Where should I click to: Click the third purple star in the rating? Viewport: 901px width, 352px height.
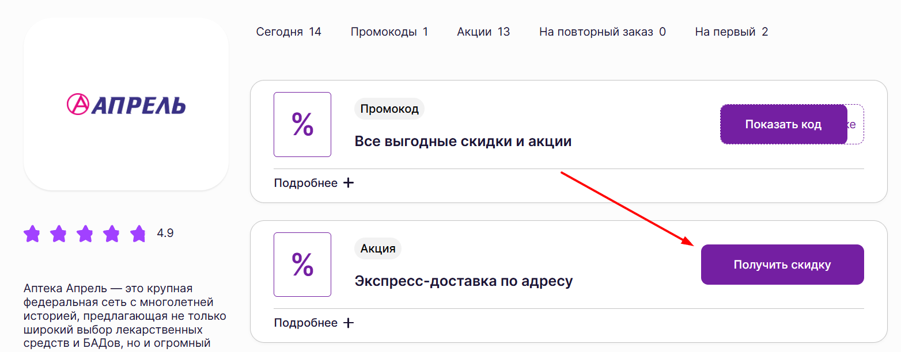point(85,233)
